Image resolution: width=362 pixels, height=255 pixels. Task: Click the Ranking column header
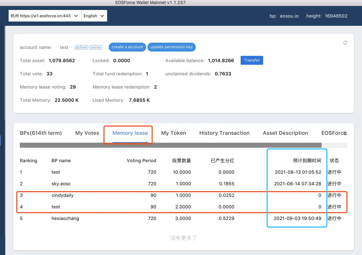click(x=29, y=160)
